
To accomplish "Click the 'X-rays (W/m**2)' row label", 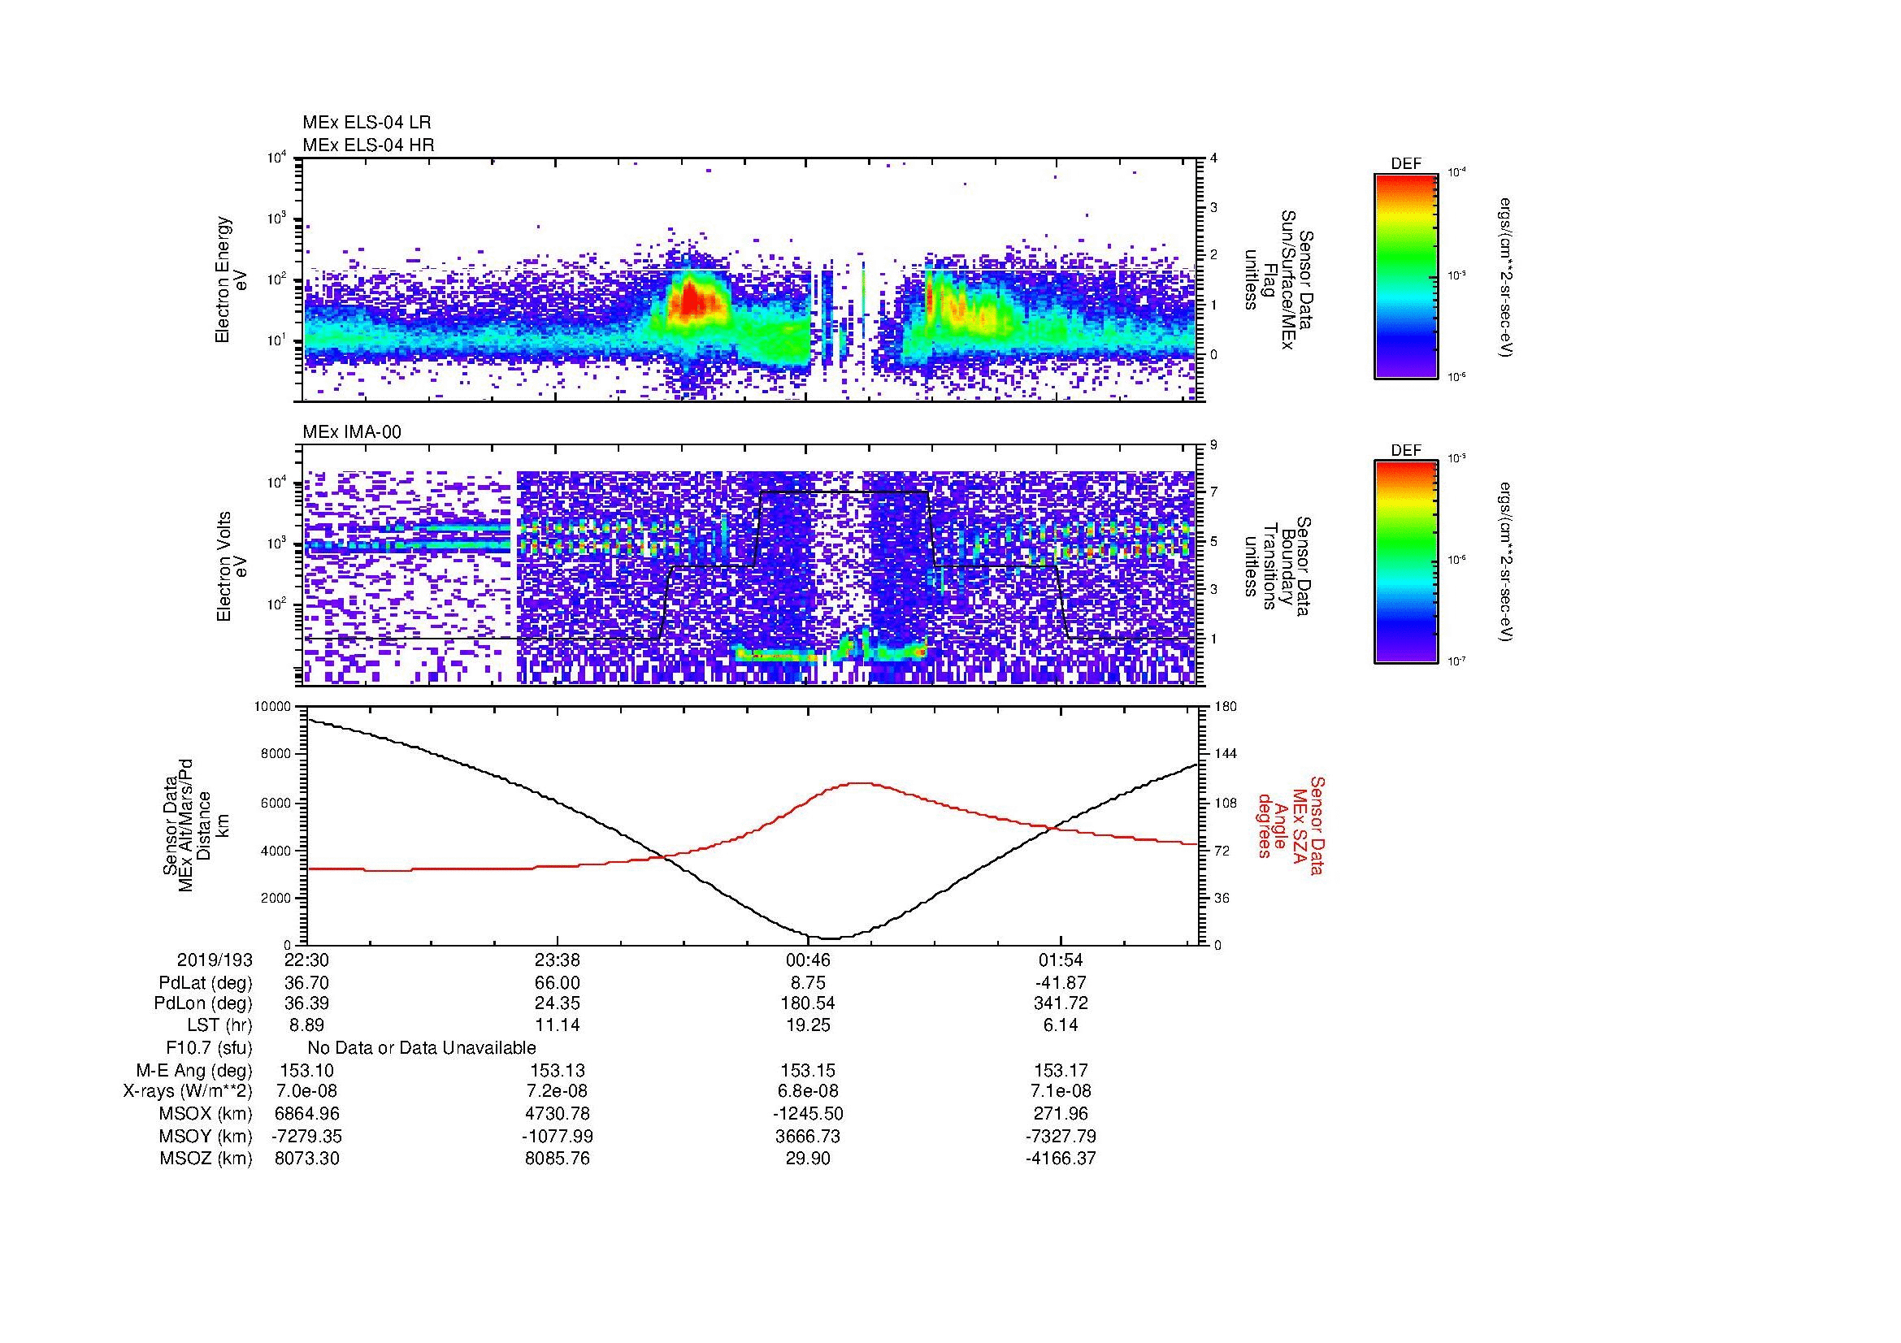I will tap(188, 1091).
